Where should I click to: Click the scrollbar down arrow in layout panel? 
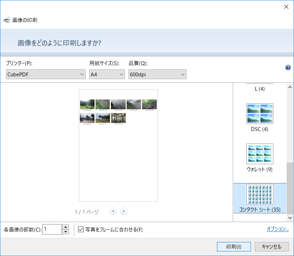pyautogui.click(x=290, y=217)
